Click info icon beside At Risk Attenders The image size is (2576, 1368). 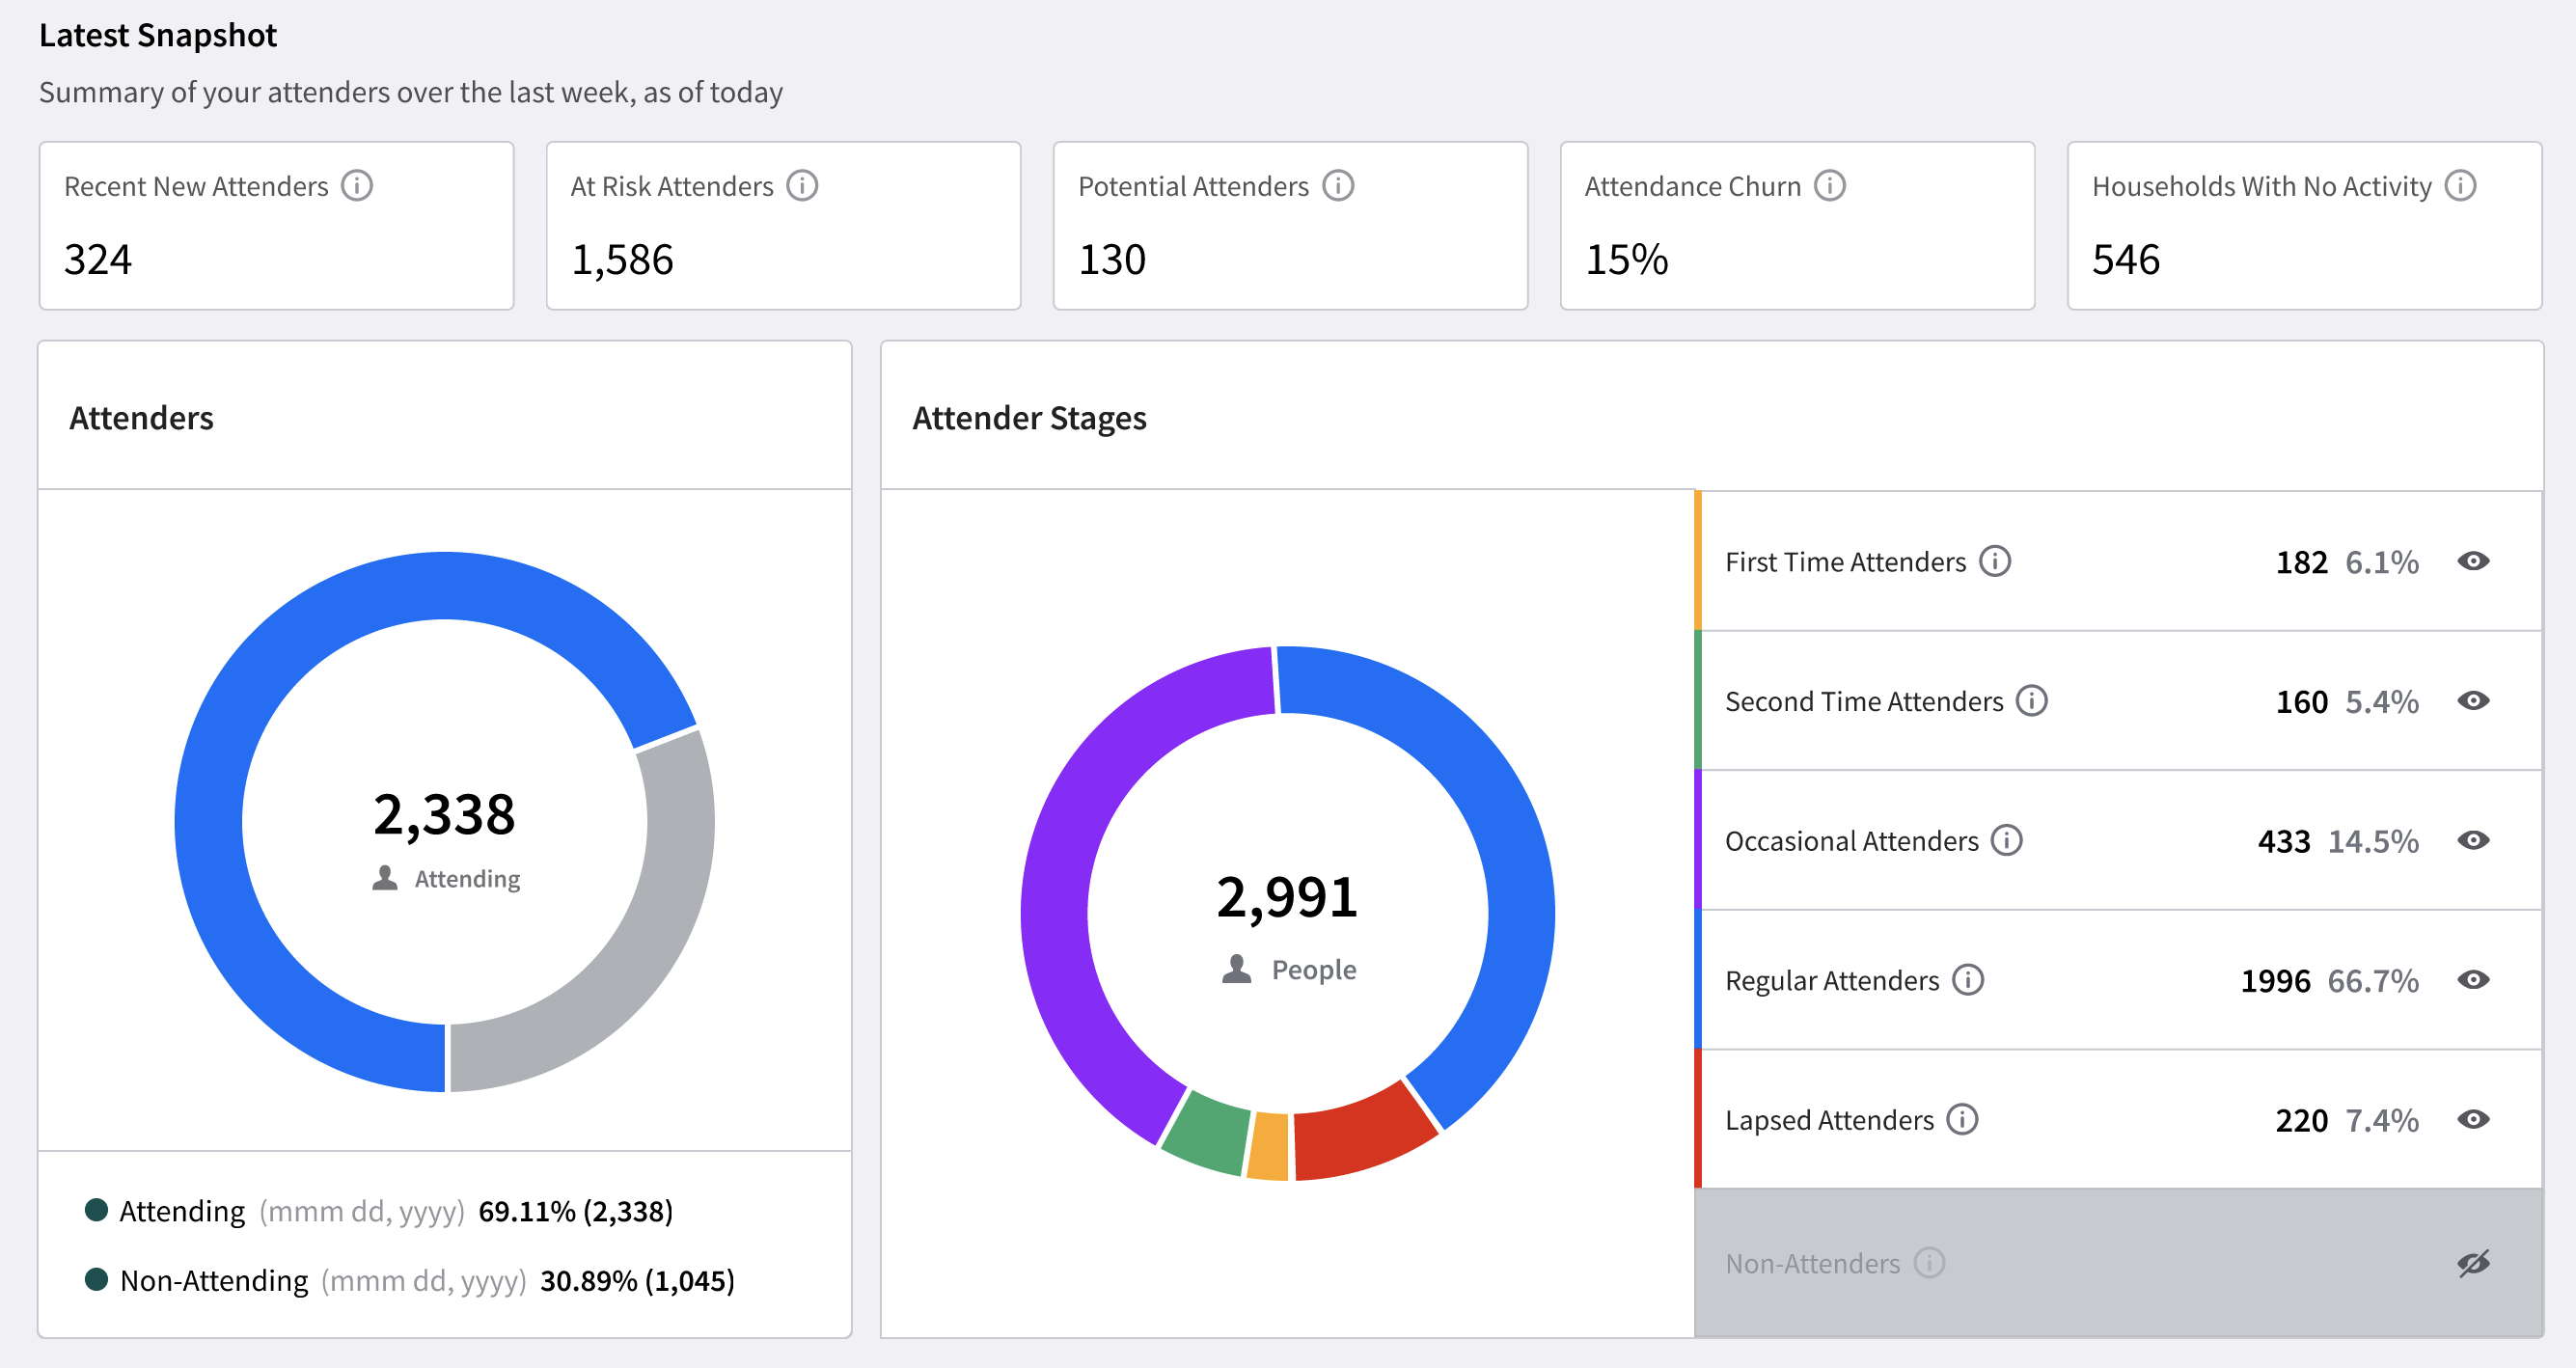[802, 186]
